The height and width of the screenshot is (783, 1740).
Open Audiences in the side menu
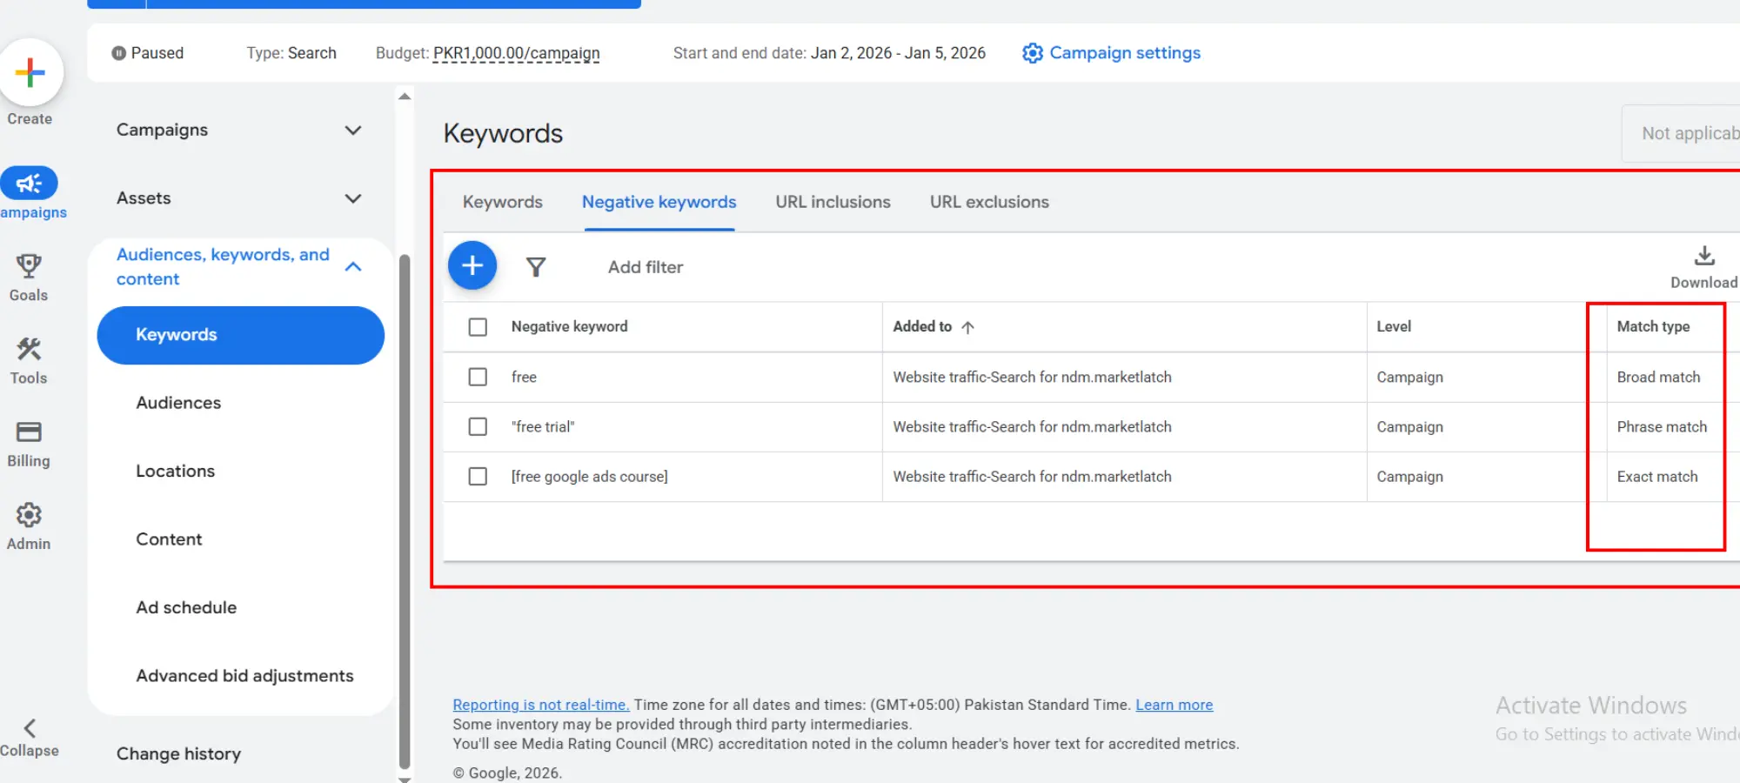(178, 403)
